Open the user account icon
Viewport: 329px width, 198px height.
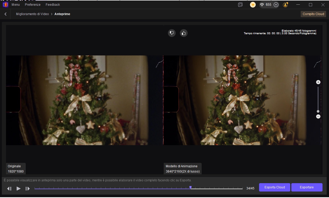click(x=285, y=5)
